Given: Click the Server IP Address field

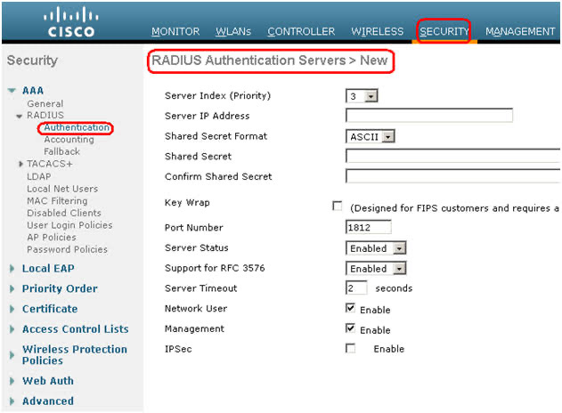Looking at the screenshot, I should pyautogui.click(x=429, y=116).
